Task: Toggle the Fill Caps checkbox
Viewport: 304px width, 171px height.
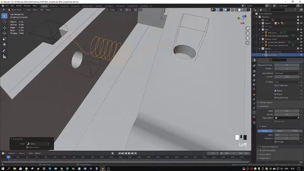Action: click(x=275, y=142)
